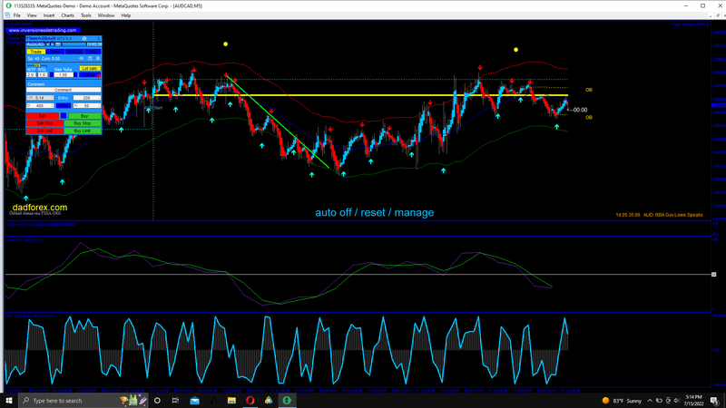Increase the risk percent with plus button

pos(75,75)
